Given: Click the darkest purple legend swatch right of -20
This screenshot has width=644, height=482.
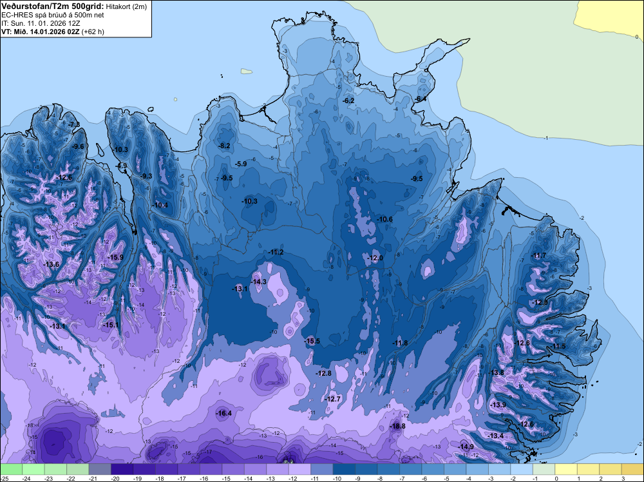Looking at the screenshot, I should (122, 469).
